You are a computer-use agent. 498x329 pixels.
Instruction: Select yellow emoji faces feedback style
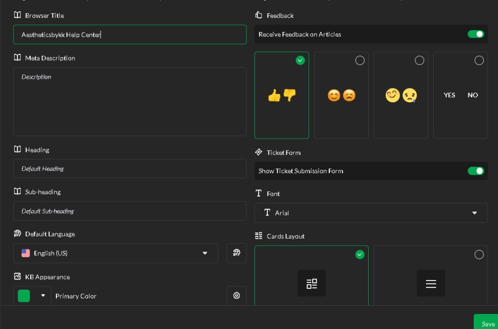pyautogui.click(x=401, y=95)
